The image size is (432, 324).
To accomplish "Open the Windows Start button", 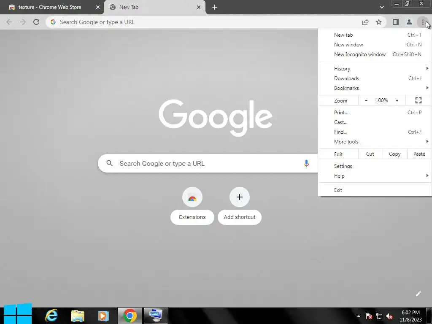I will (x=18, y=314).
